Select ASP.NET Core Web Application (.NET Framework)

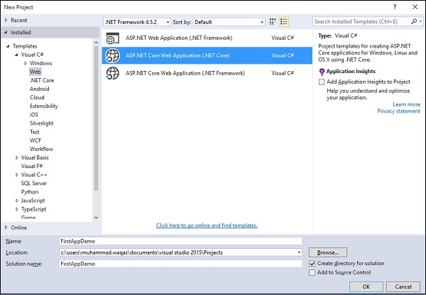[207, 73]
